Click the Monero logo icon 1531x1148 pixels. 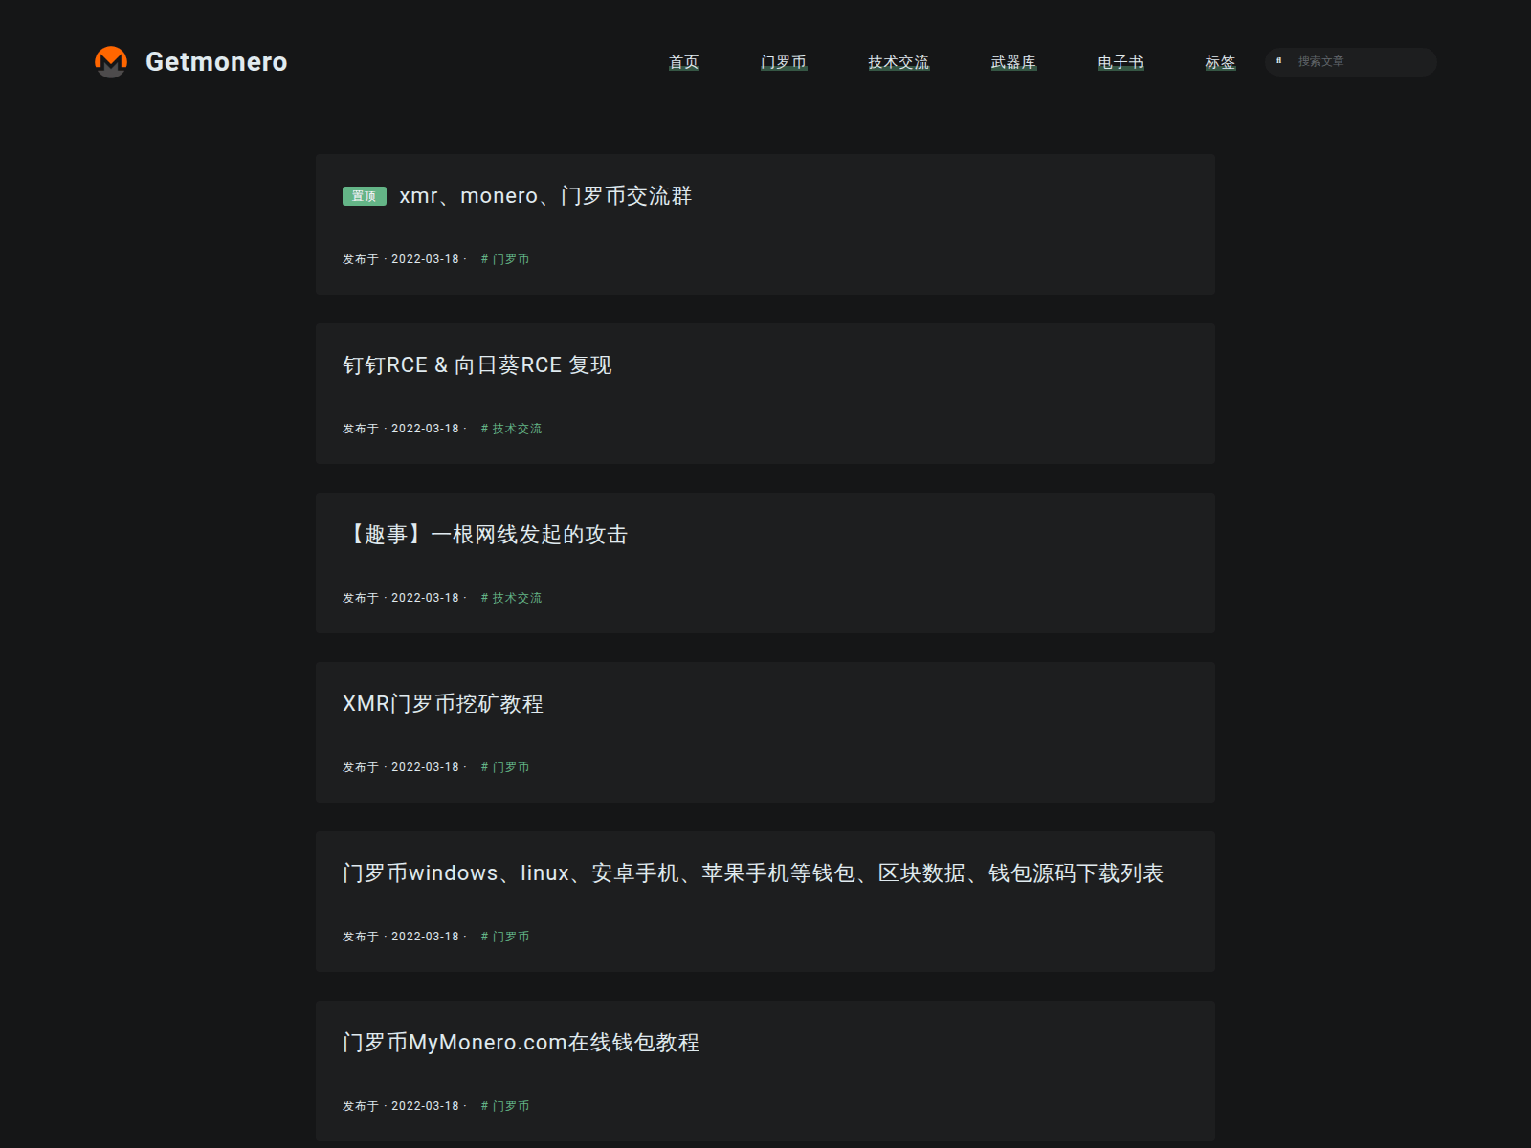coord(111,62)
